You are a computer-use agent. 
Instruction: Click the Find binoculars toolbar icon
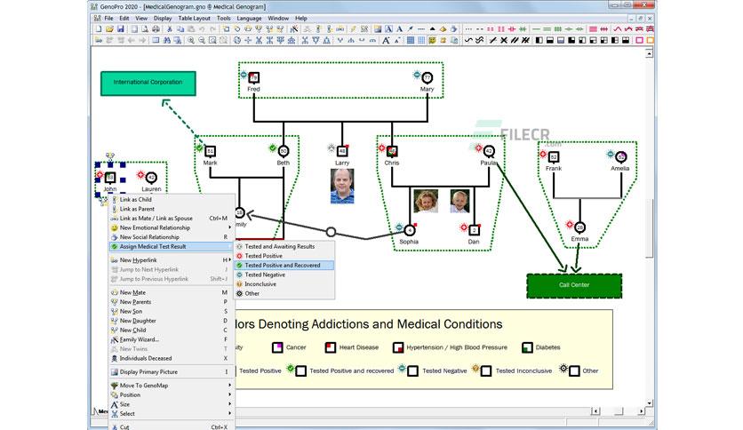coord(167,40)
